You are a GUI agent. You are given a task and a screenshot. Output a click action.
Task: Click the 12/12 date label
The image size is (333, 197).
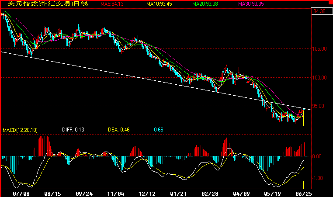(x=147, y=194)
